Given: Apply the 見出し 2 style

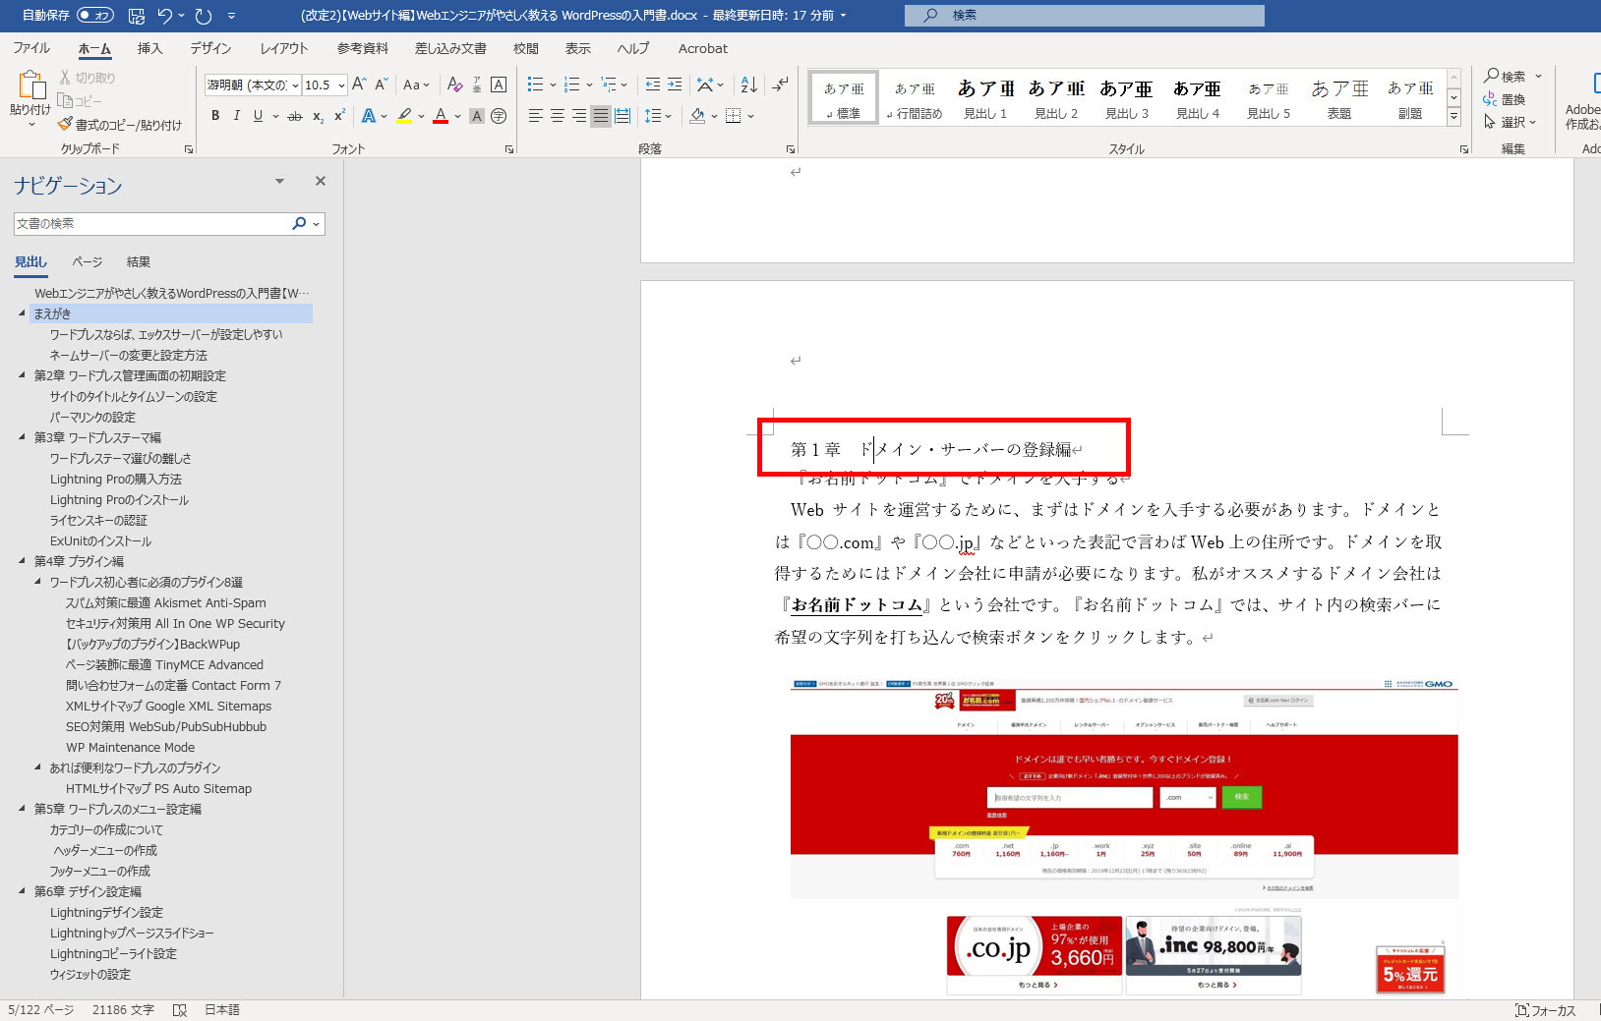Looking at the screenshot, I should [x=1056, y=98].
